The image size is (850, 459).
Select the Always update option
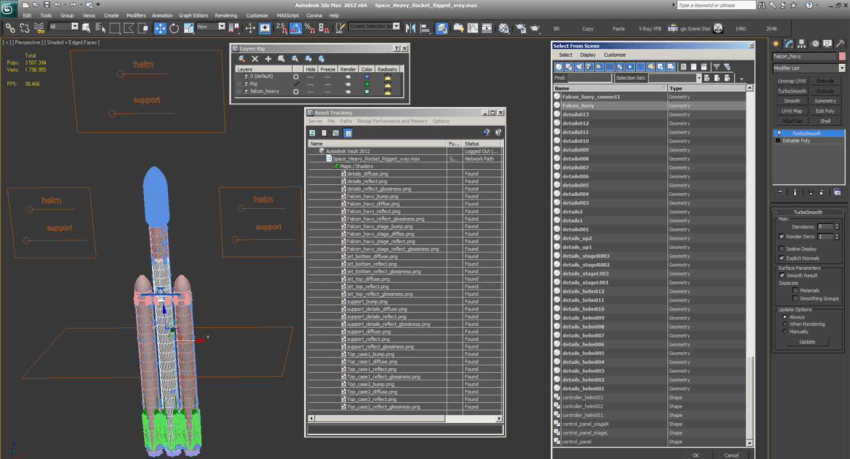(x=785, y=317)
